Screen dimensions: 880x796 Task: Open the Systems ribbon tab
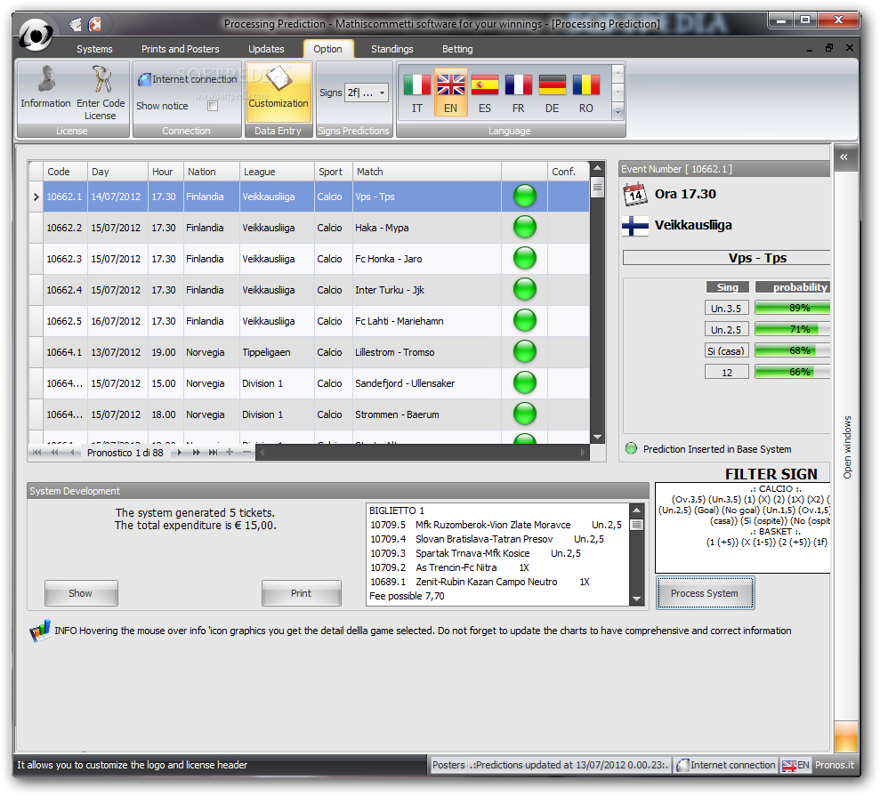click(x=94, y=49)
